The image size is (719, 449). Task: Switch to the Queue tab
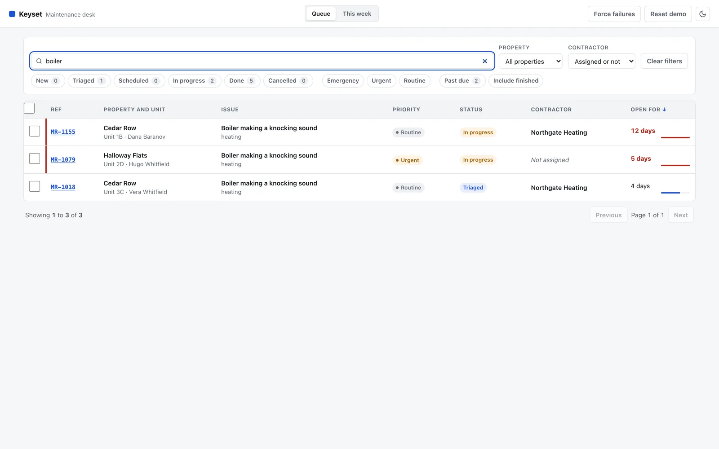coord(321,14)
